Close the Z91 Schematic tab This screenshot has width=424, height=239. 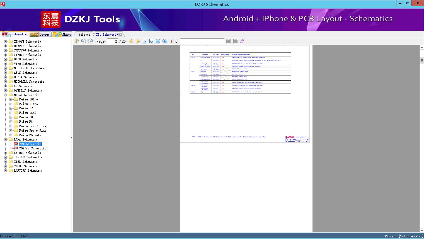(x=120, y=35)
